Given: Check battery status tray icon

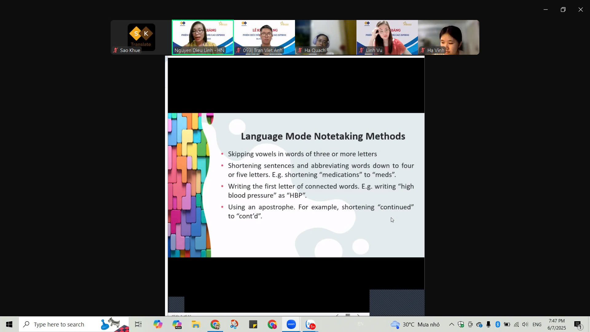Looking at the screenshot, I should pos(507,324).
